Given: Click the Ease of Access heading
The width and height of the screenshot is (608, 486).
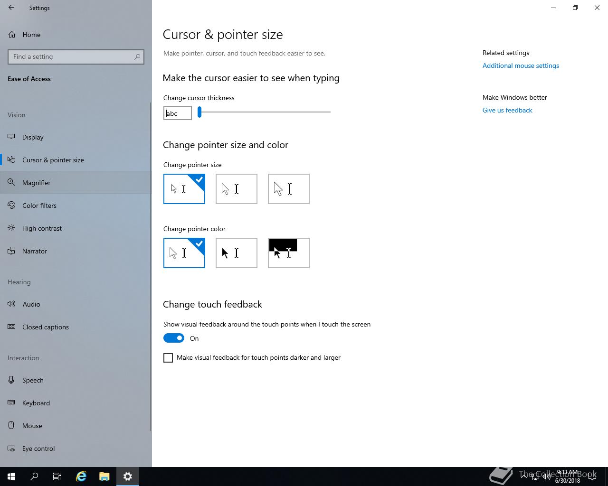Looking at the screenshot, I should tap(29, 79).
